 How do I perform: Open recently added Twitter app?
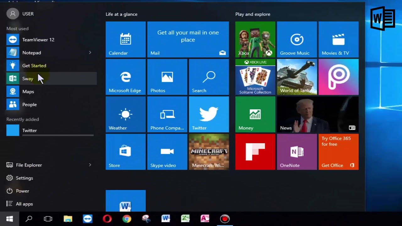click(x=52, y=130)
